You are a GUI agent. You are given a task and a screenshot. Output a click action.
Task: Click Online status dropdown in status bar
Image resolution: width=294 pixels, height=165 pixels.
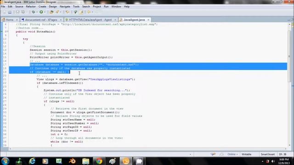[x=232, y=154]
